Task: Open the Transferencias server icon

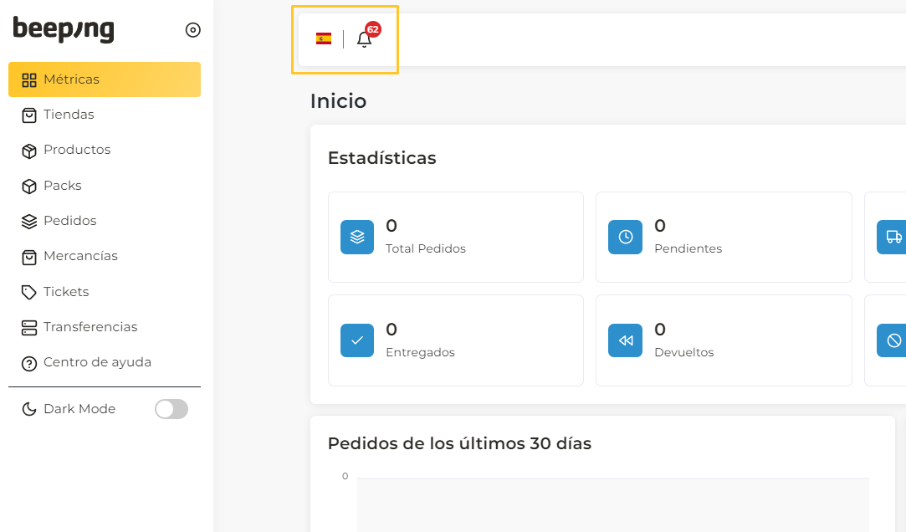Action: coord(29,327)
